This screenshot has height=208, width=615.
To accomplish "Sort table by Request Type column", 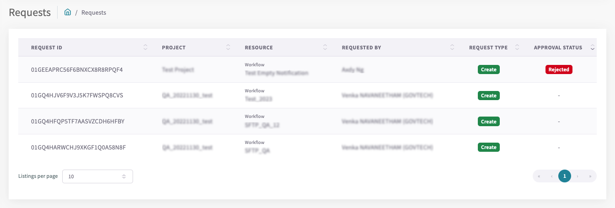I will 517,48.
